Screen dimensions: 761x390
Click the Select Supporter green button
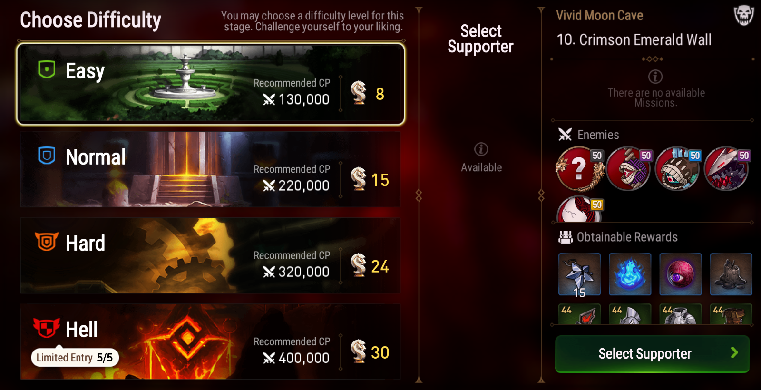[x=652, y=354]
